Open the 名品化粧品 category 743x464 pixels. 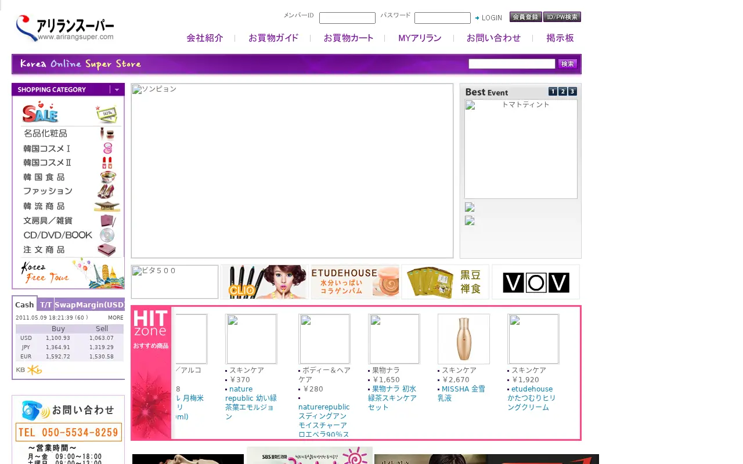68,134
